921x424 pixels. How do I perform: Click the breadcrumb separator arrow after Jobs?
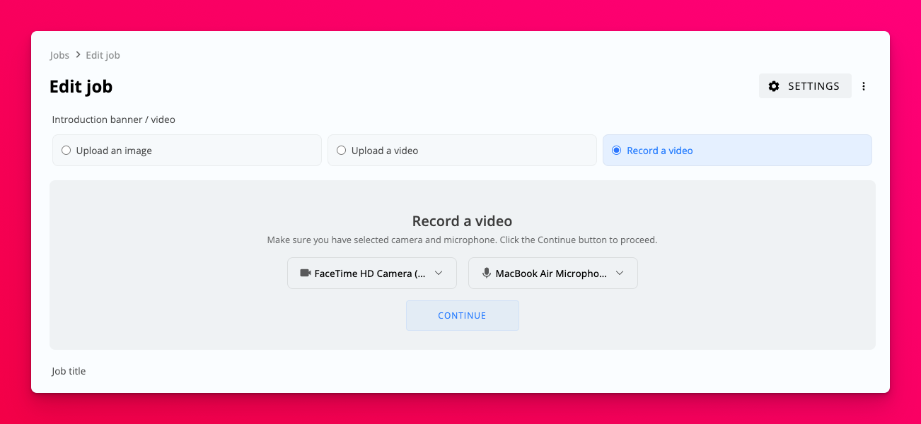tap(78, 55)
